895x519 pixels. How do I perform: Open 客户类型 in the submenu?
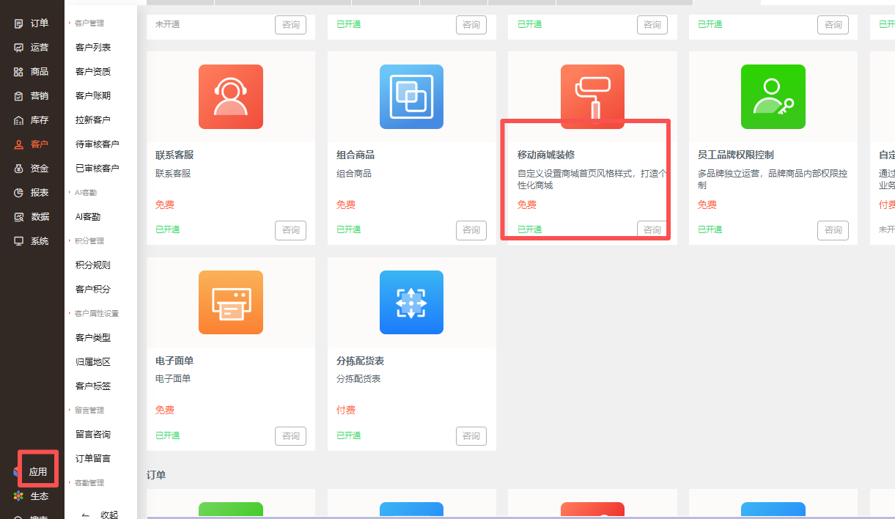[93, 338]
